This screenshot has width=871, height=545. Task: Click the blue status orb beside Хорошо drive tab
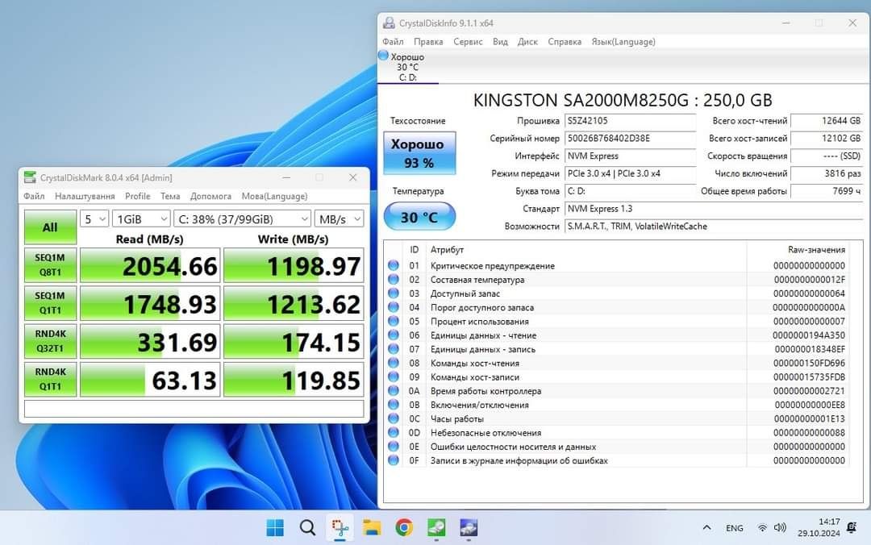[383, 55]
